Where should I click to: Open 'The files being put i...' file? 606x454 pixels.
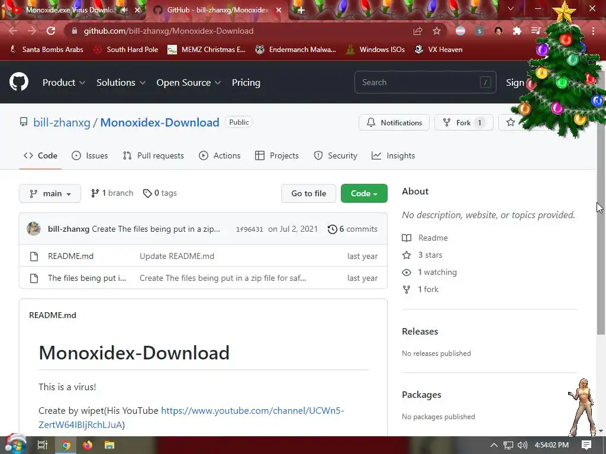click(87, 278)
